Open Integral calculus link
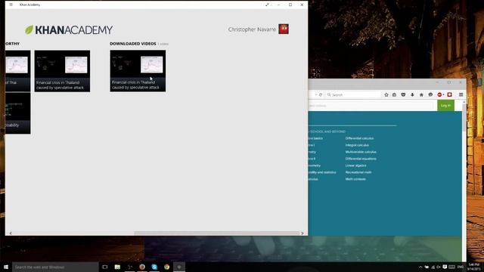This screenshot has height=272, width=484. tap(357, 145)
